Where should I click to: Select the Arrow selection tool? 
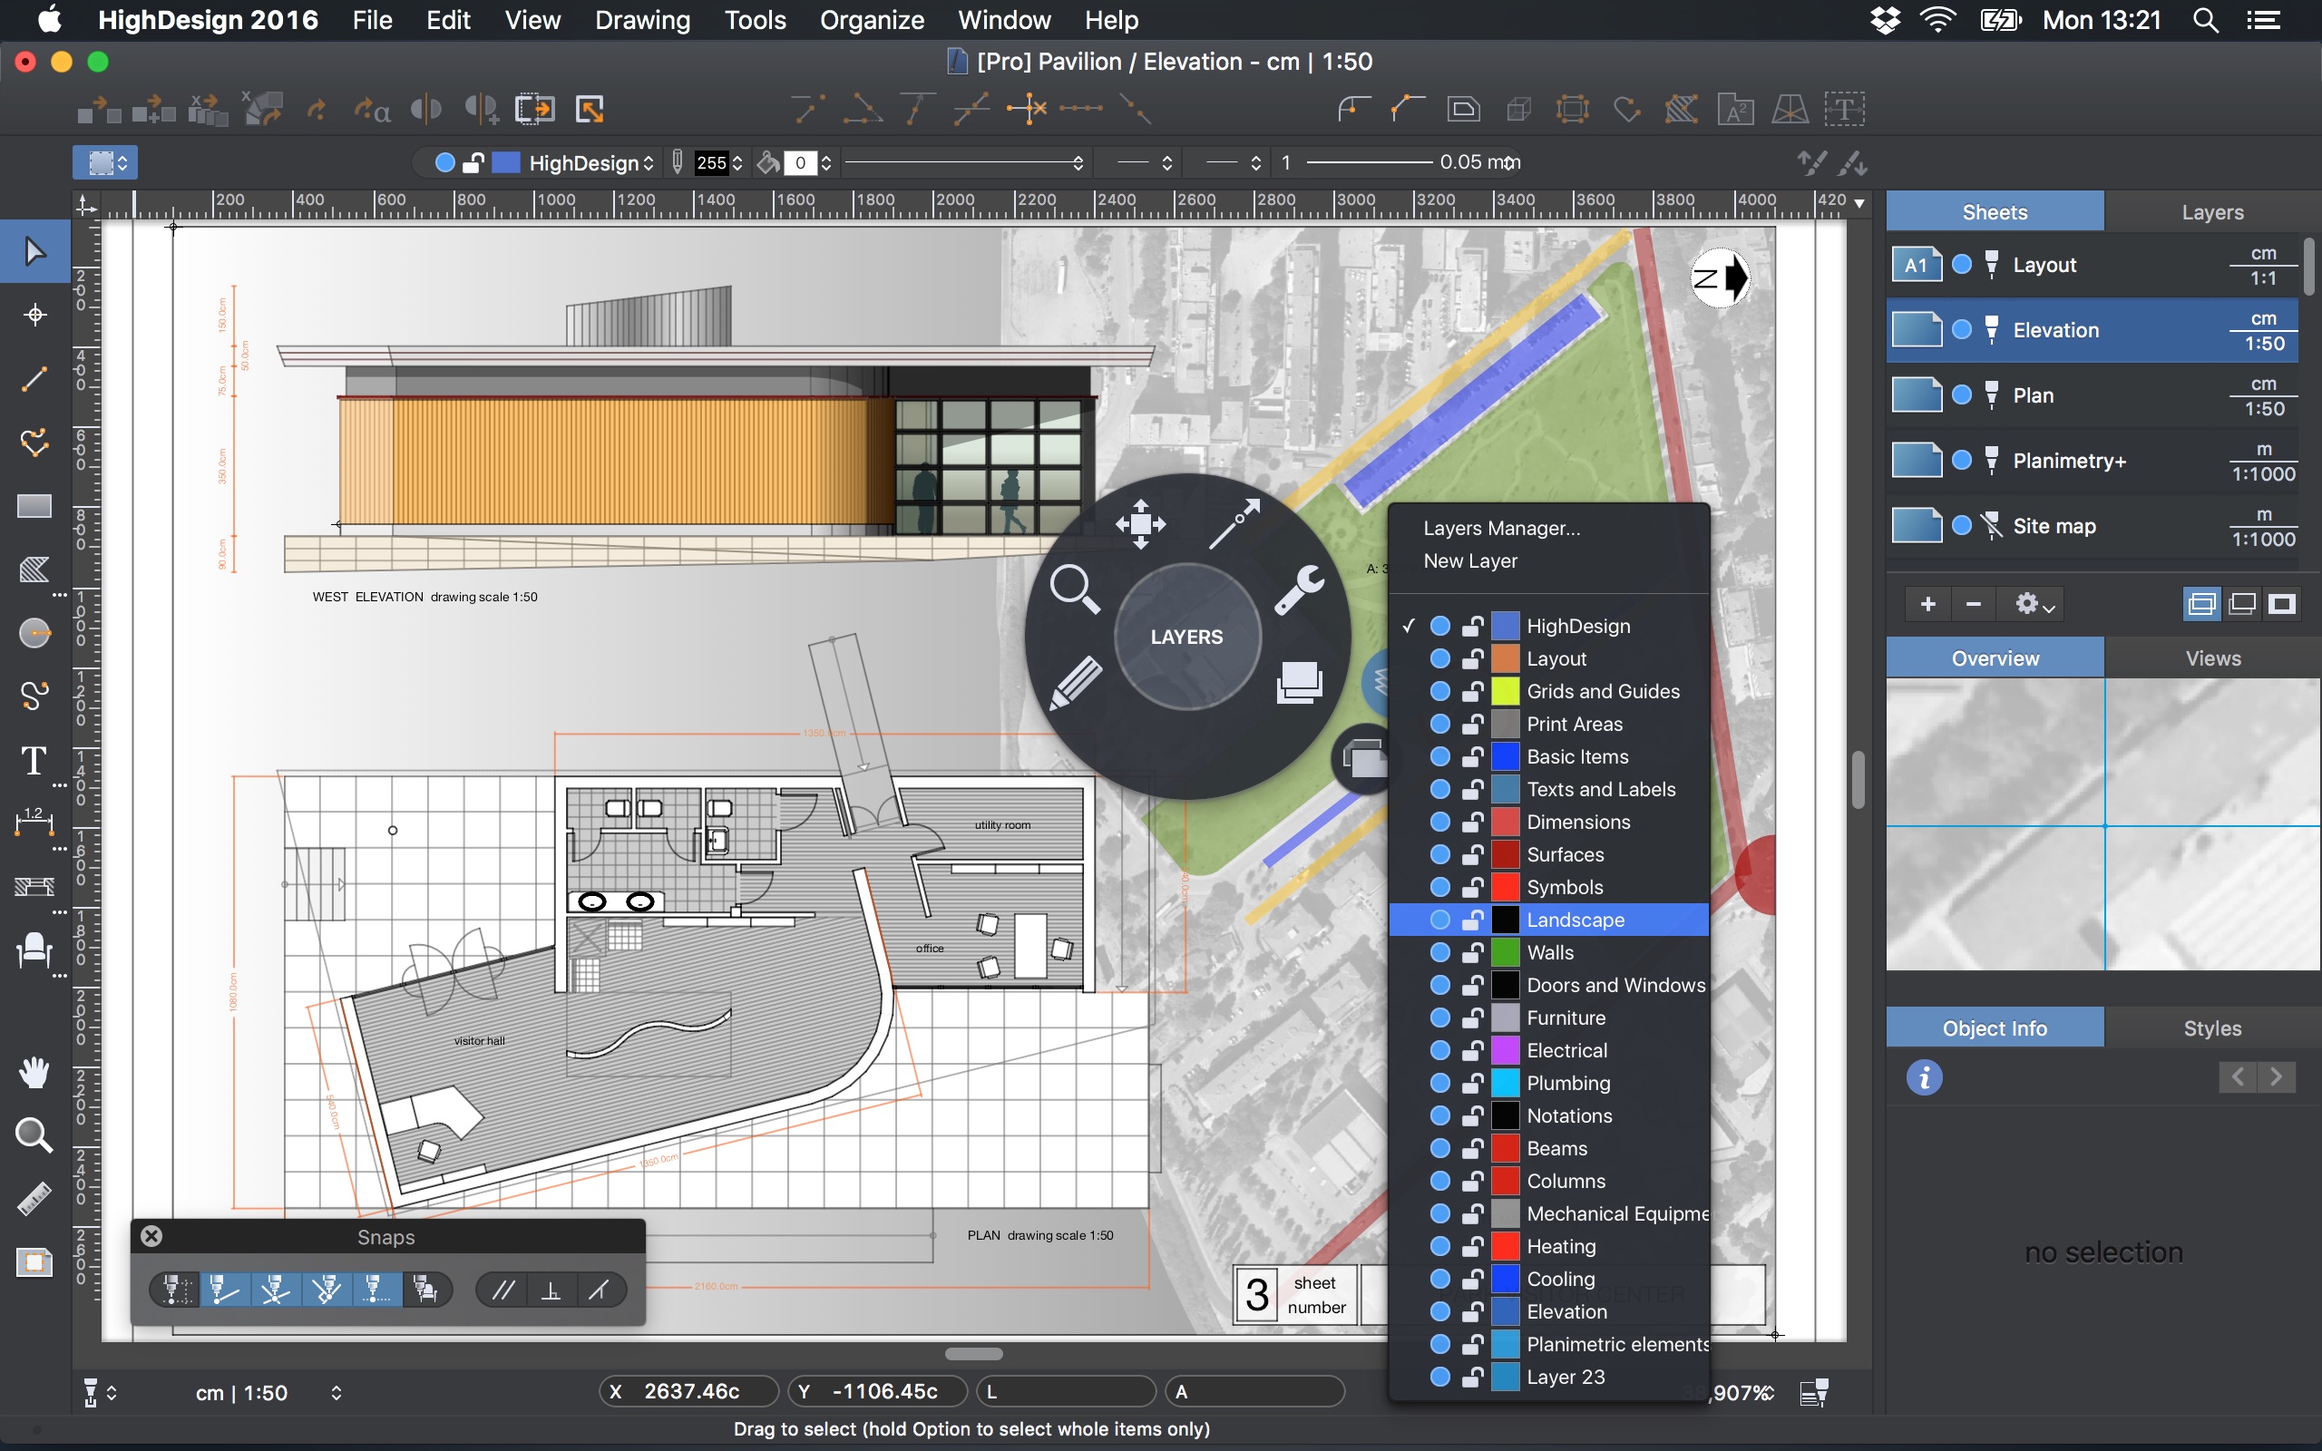34,251
